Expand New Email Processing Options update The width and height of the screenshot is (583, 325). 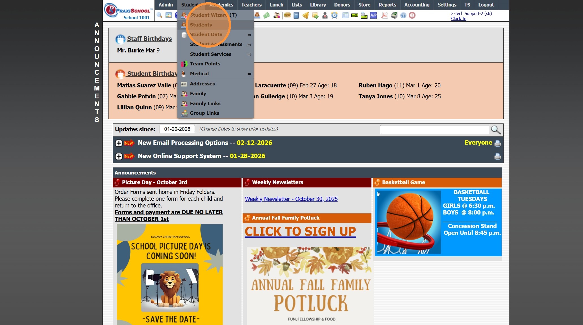119,143
